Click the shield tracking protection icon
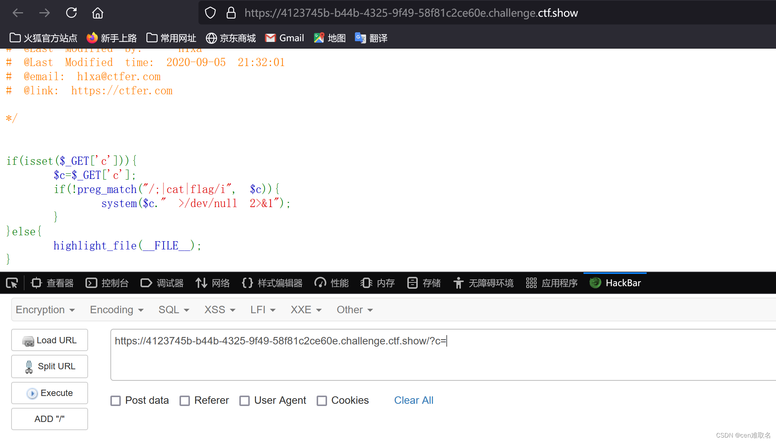776x442 pixels. pyautogui.click(x=210, y=13)
